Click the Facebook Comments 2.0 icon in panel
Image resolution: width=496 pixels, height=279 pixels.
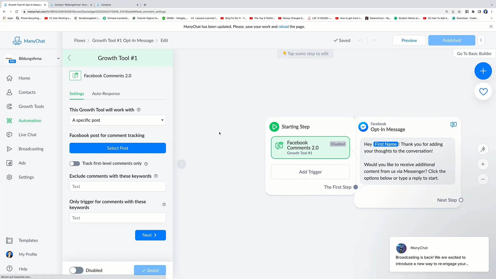tap(75, 76)
